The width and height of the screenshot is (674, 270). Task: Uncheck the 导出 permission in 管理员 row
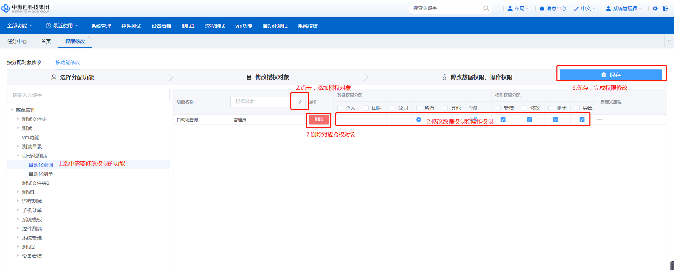pyautogui.click(x=582, y=120)
